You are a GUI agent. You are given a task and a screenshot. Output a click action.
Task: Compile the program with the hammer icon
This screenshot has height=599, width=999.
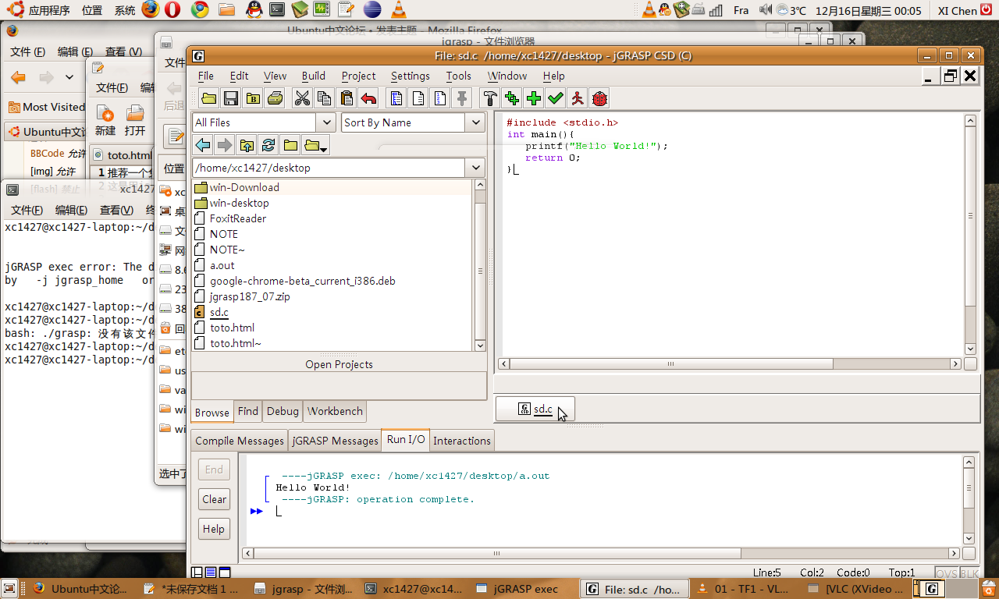(x=490, y=98)
